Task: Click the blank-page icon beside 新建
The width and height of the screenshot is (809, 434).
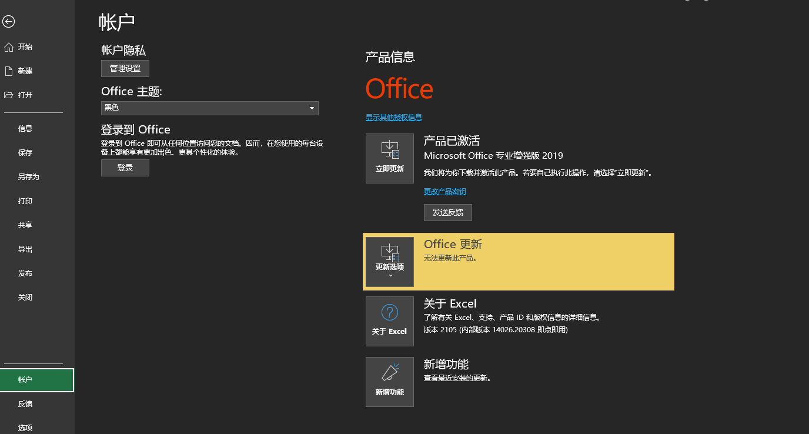Action: (x=8, y=71)
